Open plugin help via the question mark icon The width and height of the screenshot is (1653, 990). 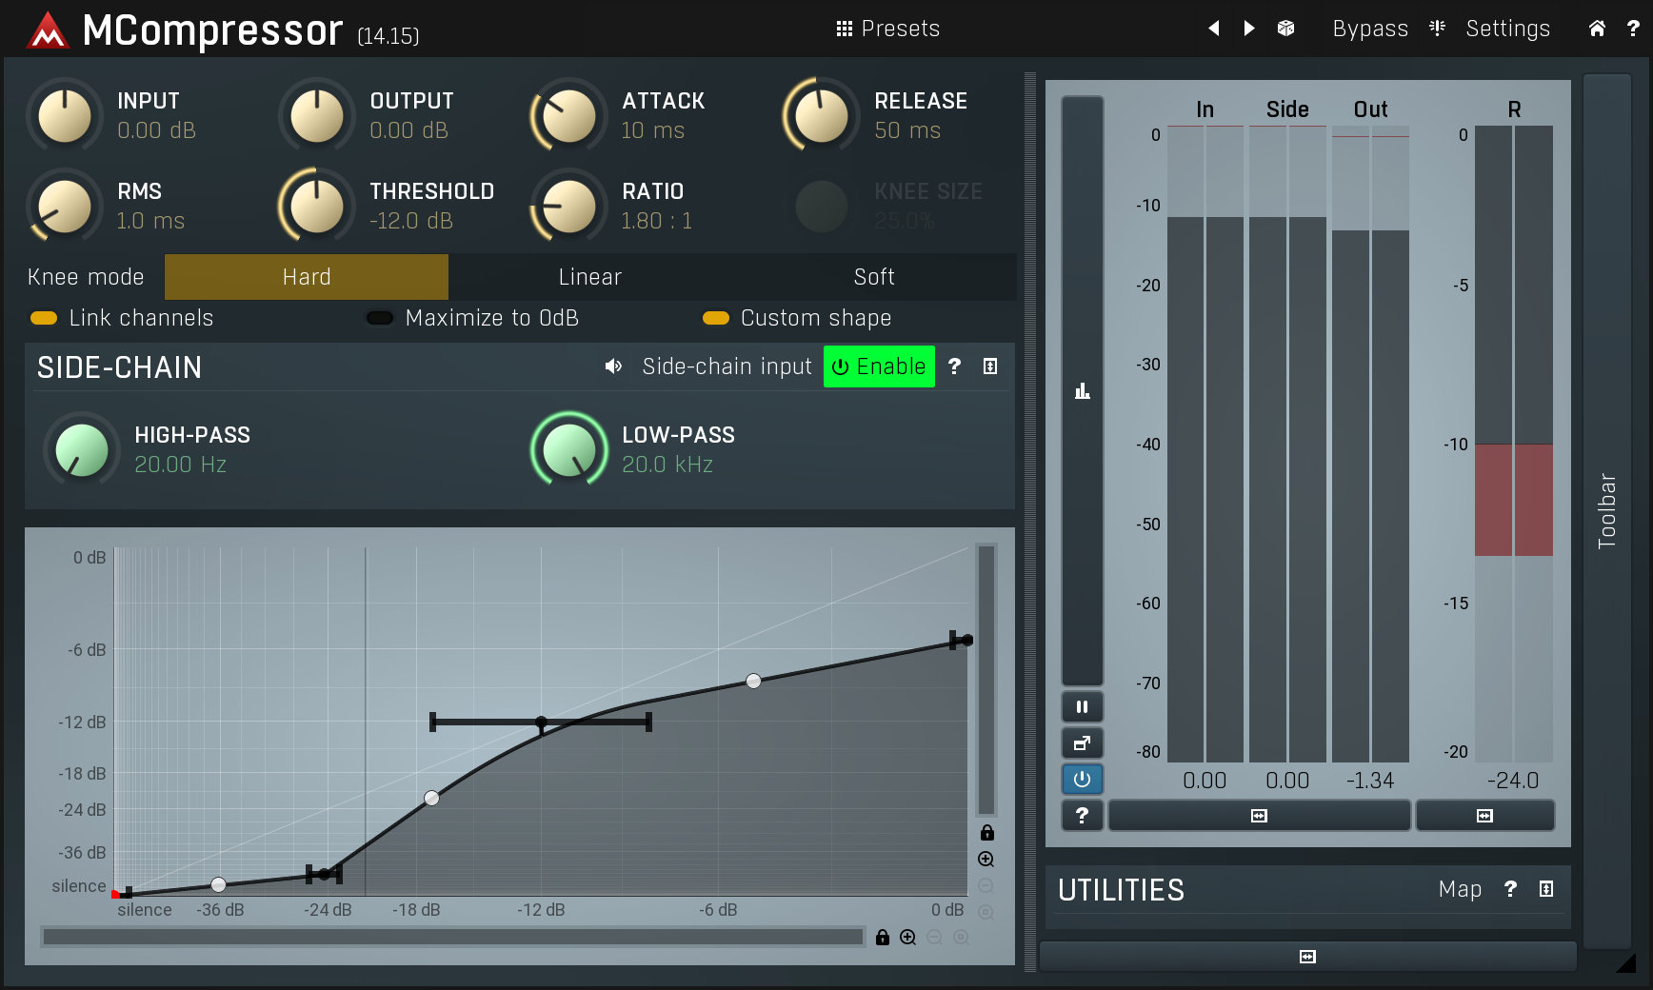[1634, 29]
